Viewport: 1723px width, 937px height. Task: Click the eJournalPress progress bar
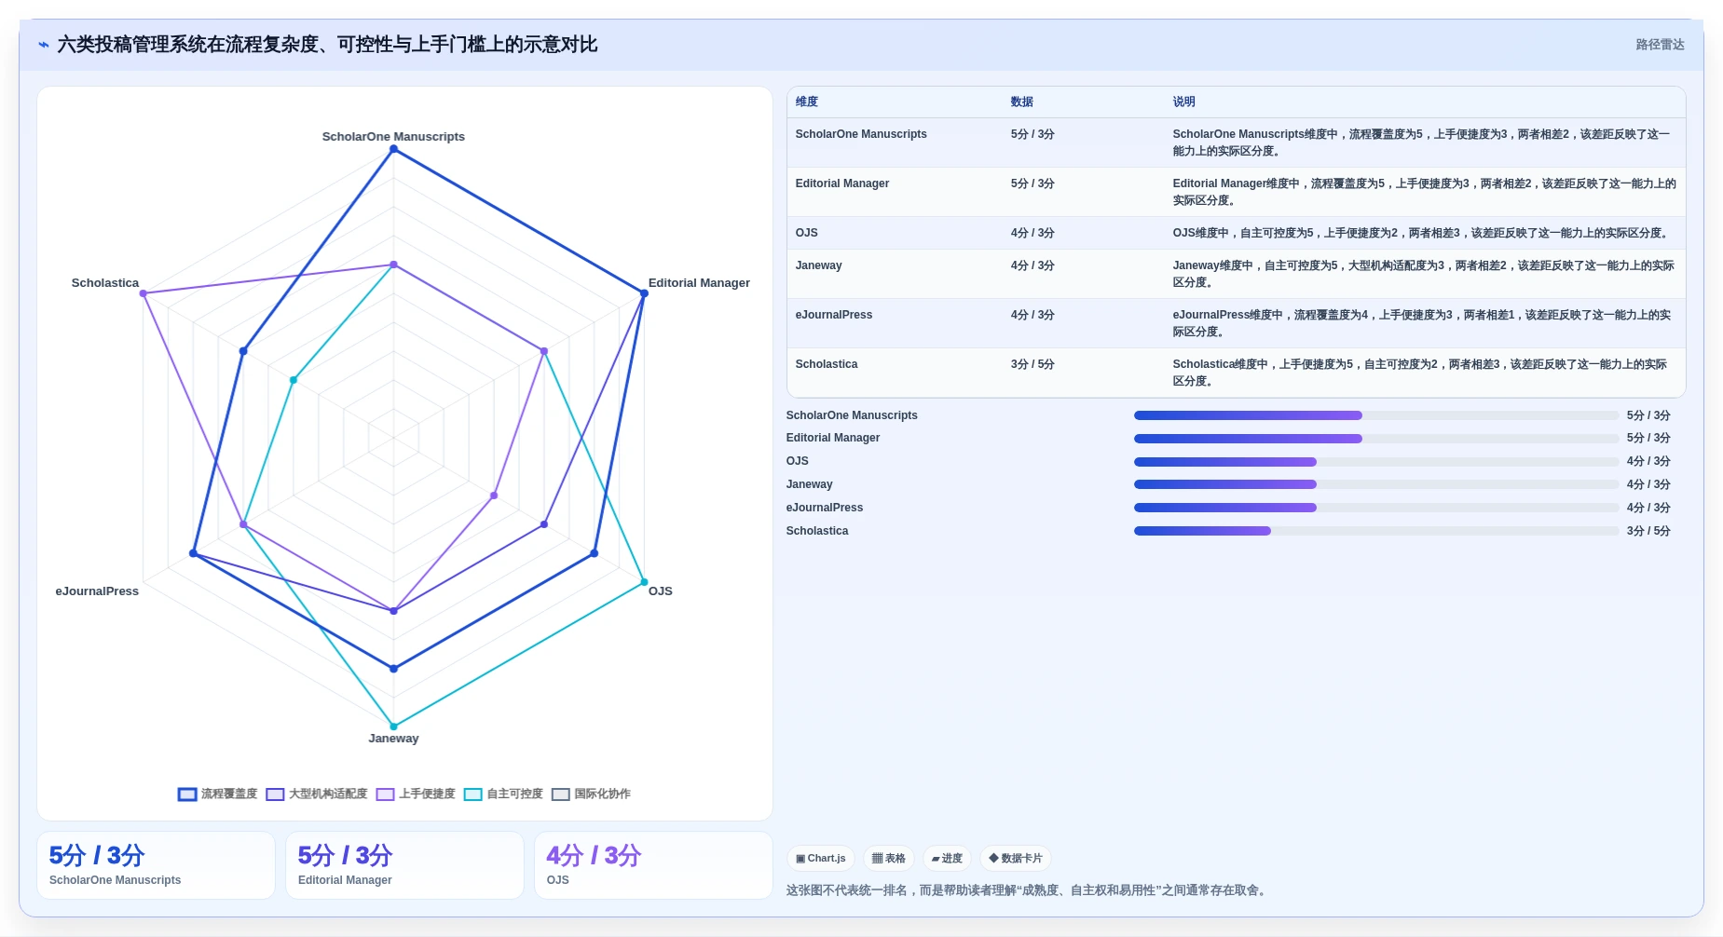[x=1375, y=508]
